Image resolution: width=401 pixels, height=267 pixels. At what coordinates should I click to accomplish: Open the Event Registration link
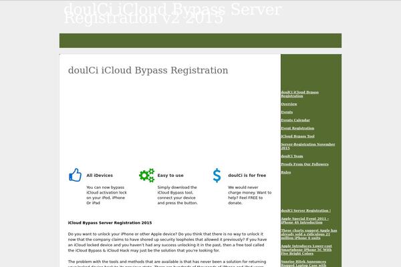point(297,128)
